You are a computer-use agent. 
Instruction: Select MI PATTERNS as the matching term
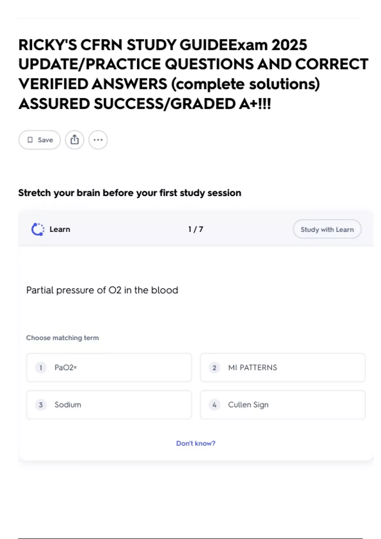(283, 368)
